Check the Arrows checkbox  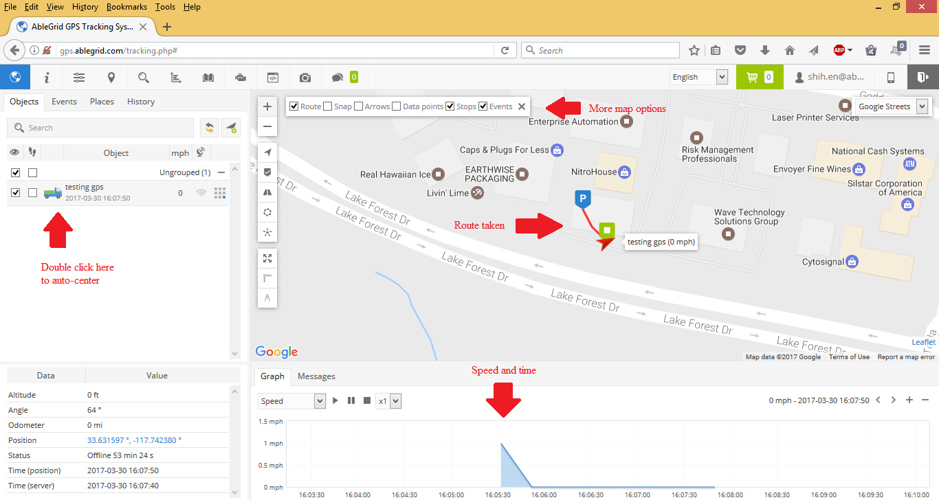click(x=359, y=106)
